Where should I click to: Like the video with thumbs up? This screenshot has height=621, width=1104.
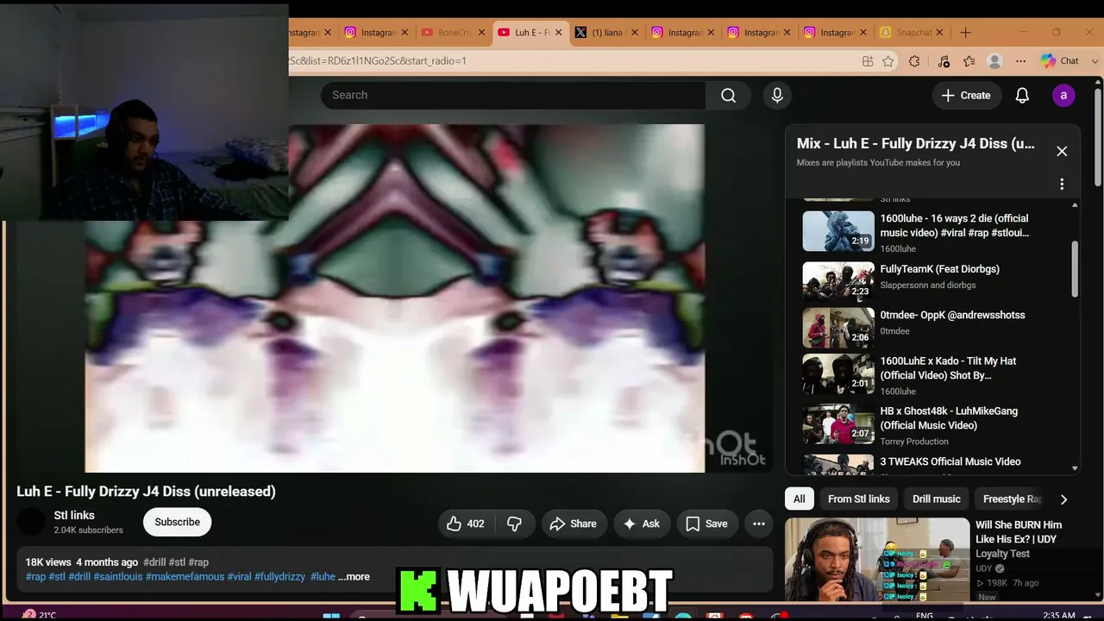466,524
